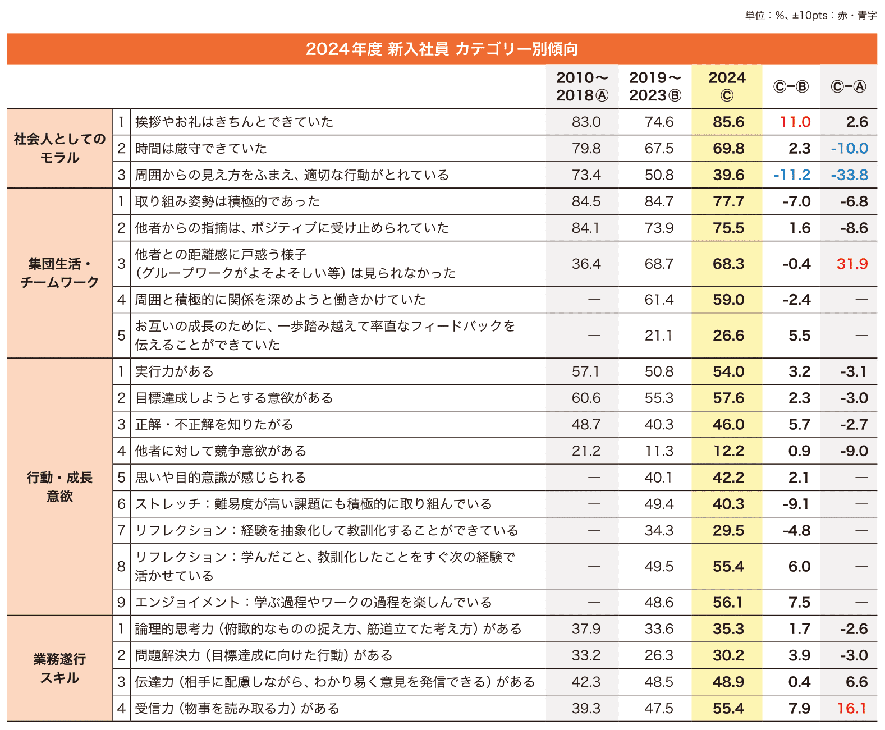885x730 pixels.
Task: Click red value '11.0'
Action: 795,122
